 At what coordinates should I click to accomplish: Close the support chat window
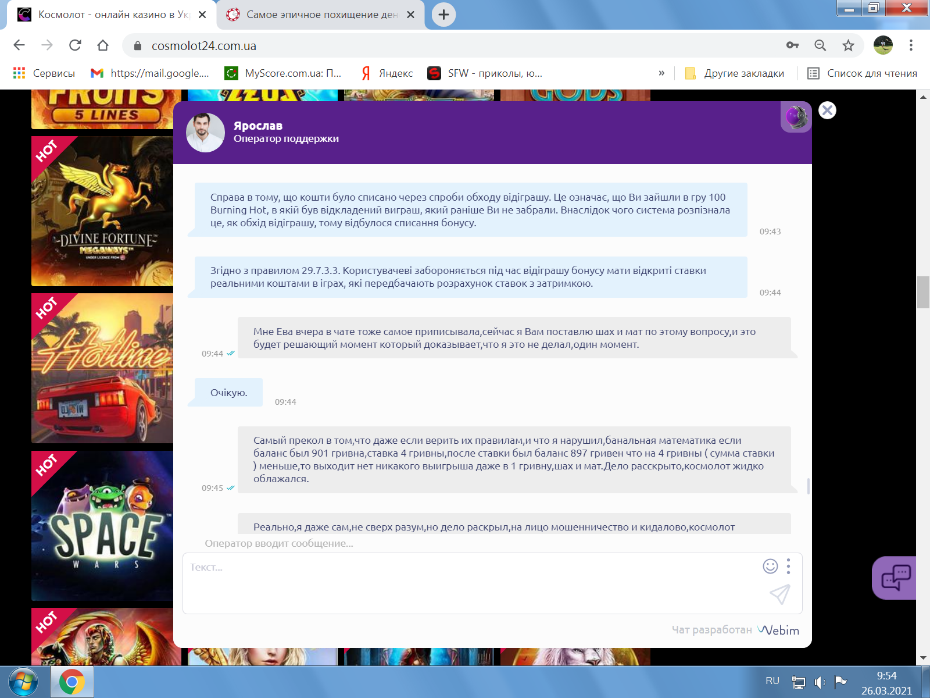(827, 111)
